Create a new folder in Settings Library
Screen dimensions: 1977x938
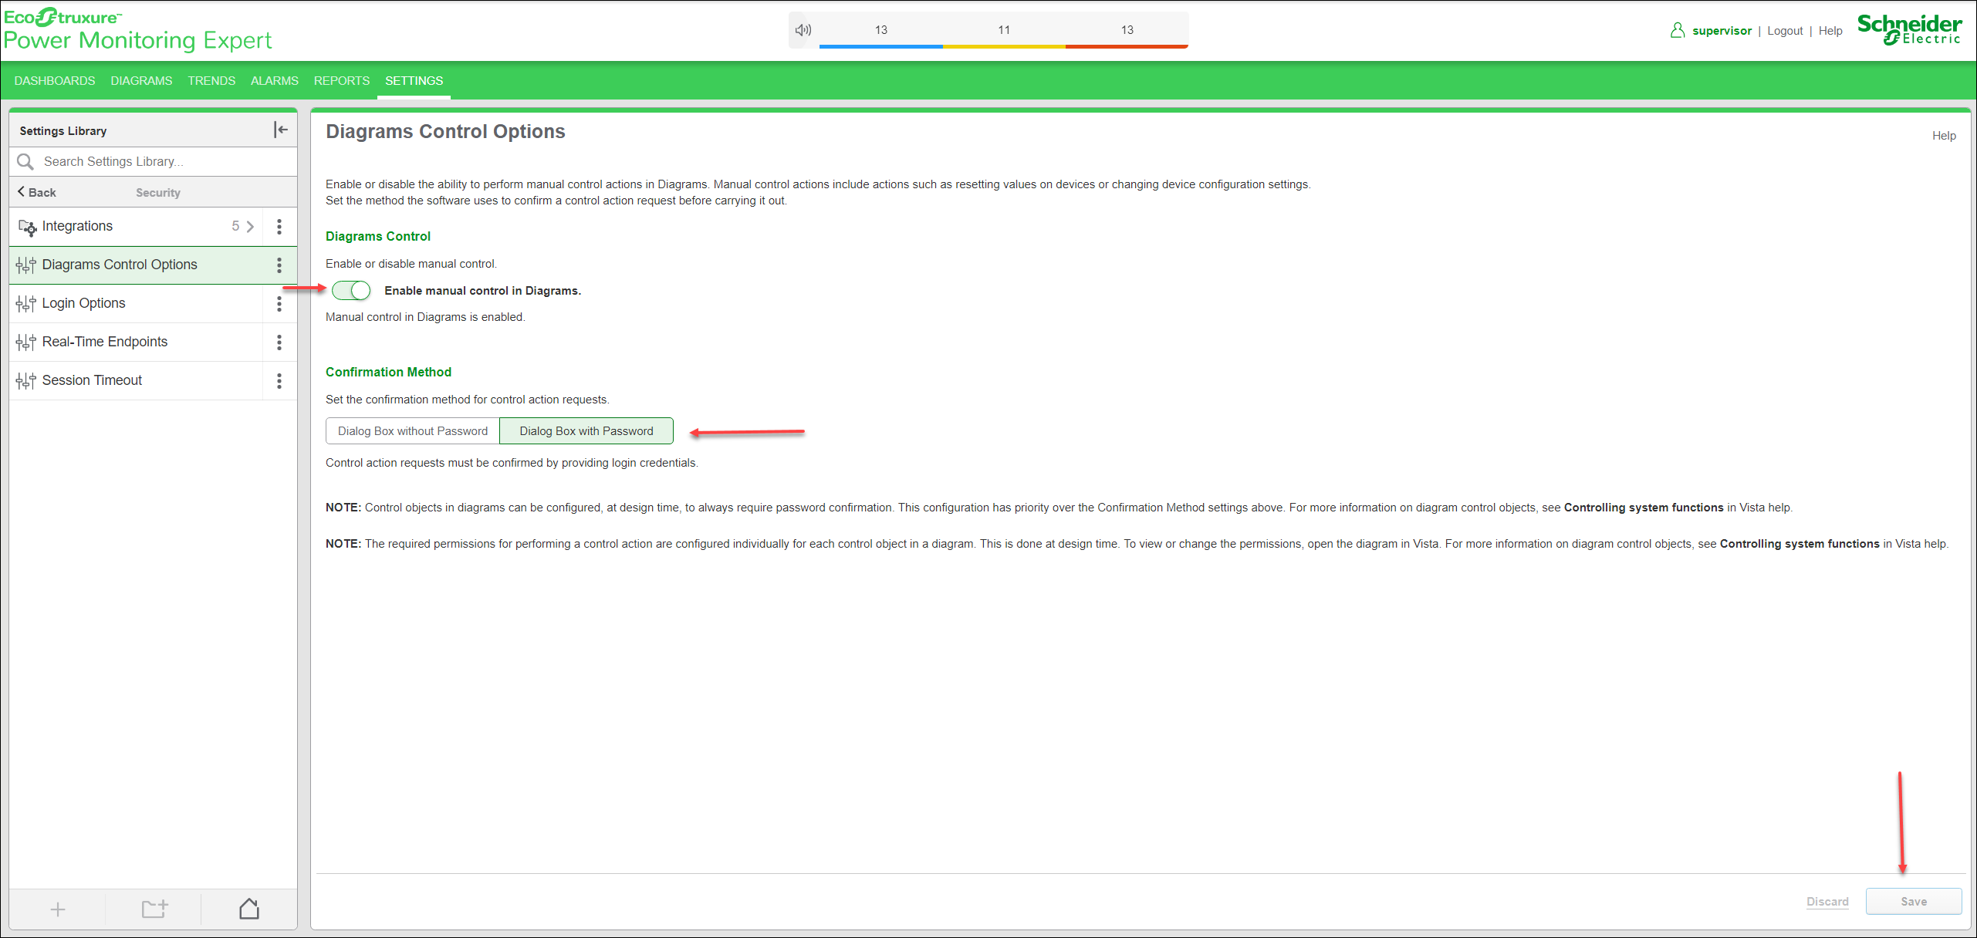click(153, 909)
